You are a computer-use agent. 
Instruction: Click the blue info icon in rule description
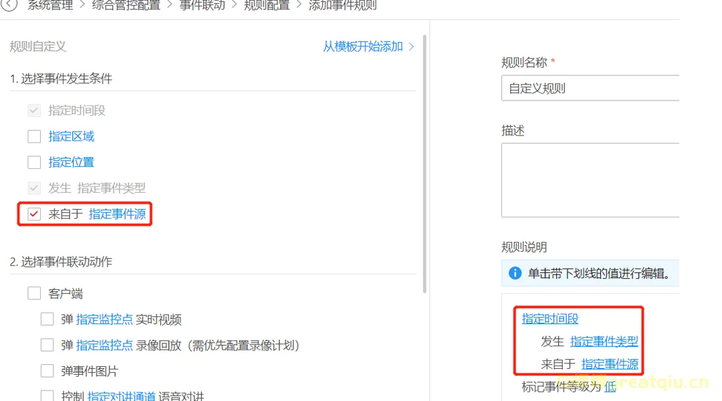515,273
